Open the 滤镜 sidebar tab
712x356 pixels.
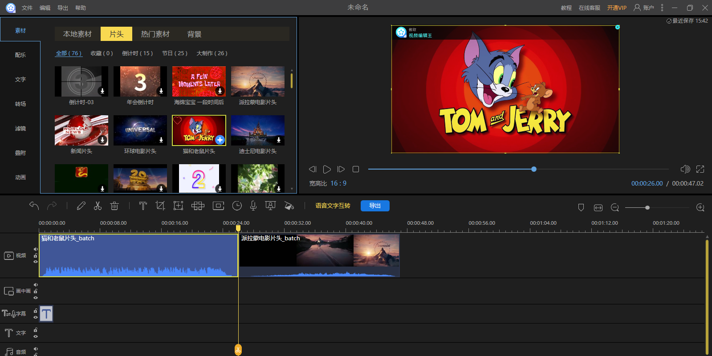[20, 129]
